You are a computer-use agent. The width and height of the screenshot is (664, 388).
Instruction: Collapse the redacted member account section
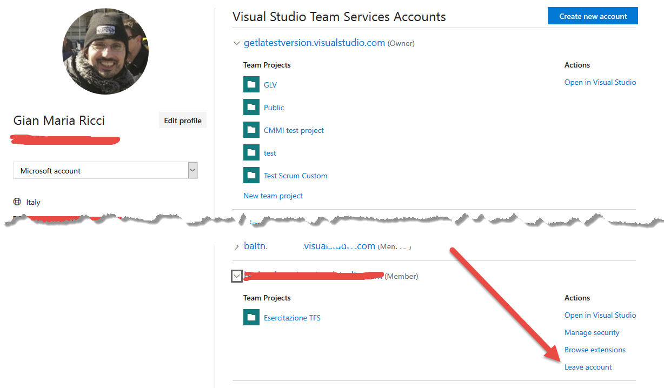coord(236,276)
